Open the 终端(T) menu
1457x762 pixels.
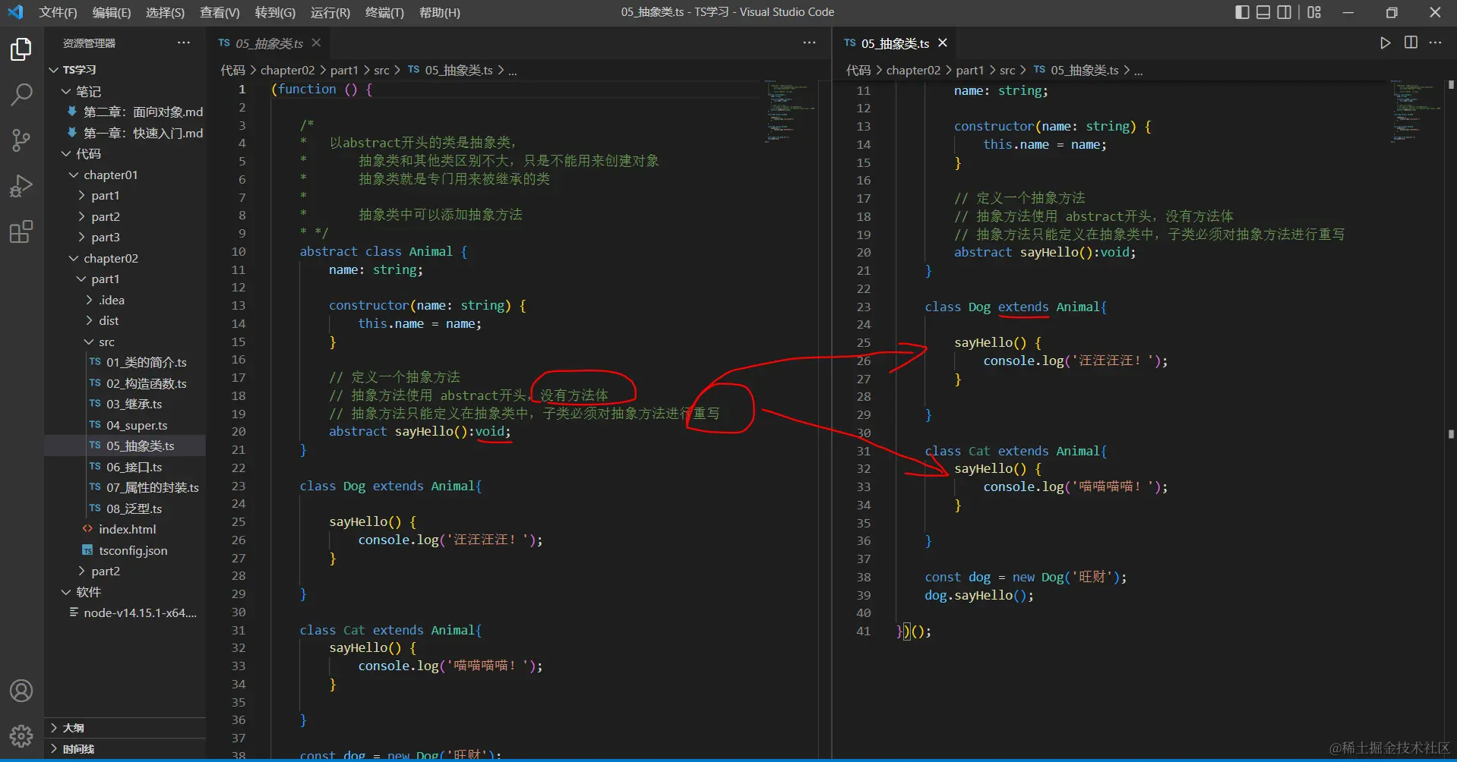pos(384,12)
